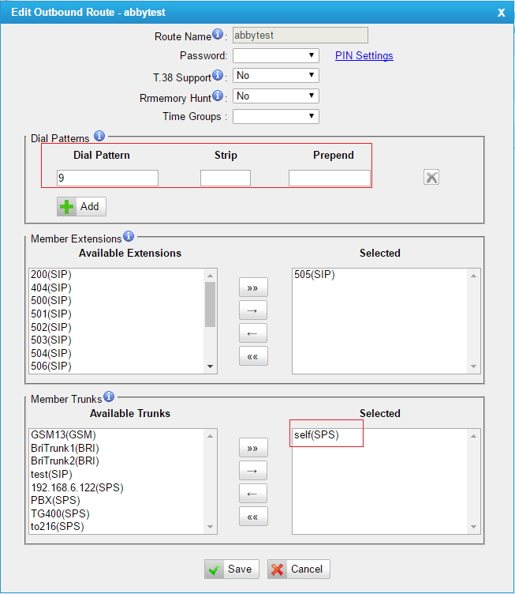Select 505(SIP) in Selected extensions
Viewport: 515px width, 594px height.
point(315,274)
